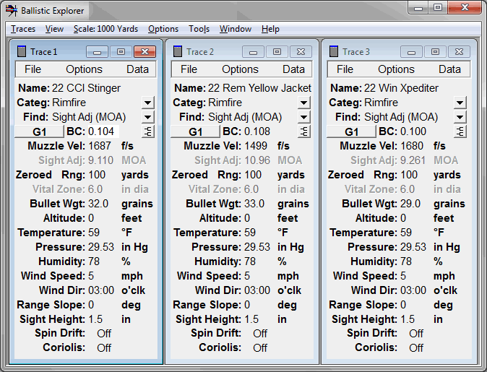Click the Trace 1 window icon
The width and height of the screenshot is (487, 372).
point(22,51)
